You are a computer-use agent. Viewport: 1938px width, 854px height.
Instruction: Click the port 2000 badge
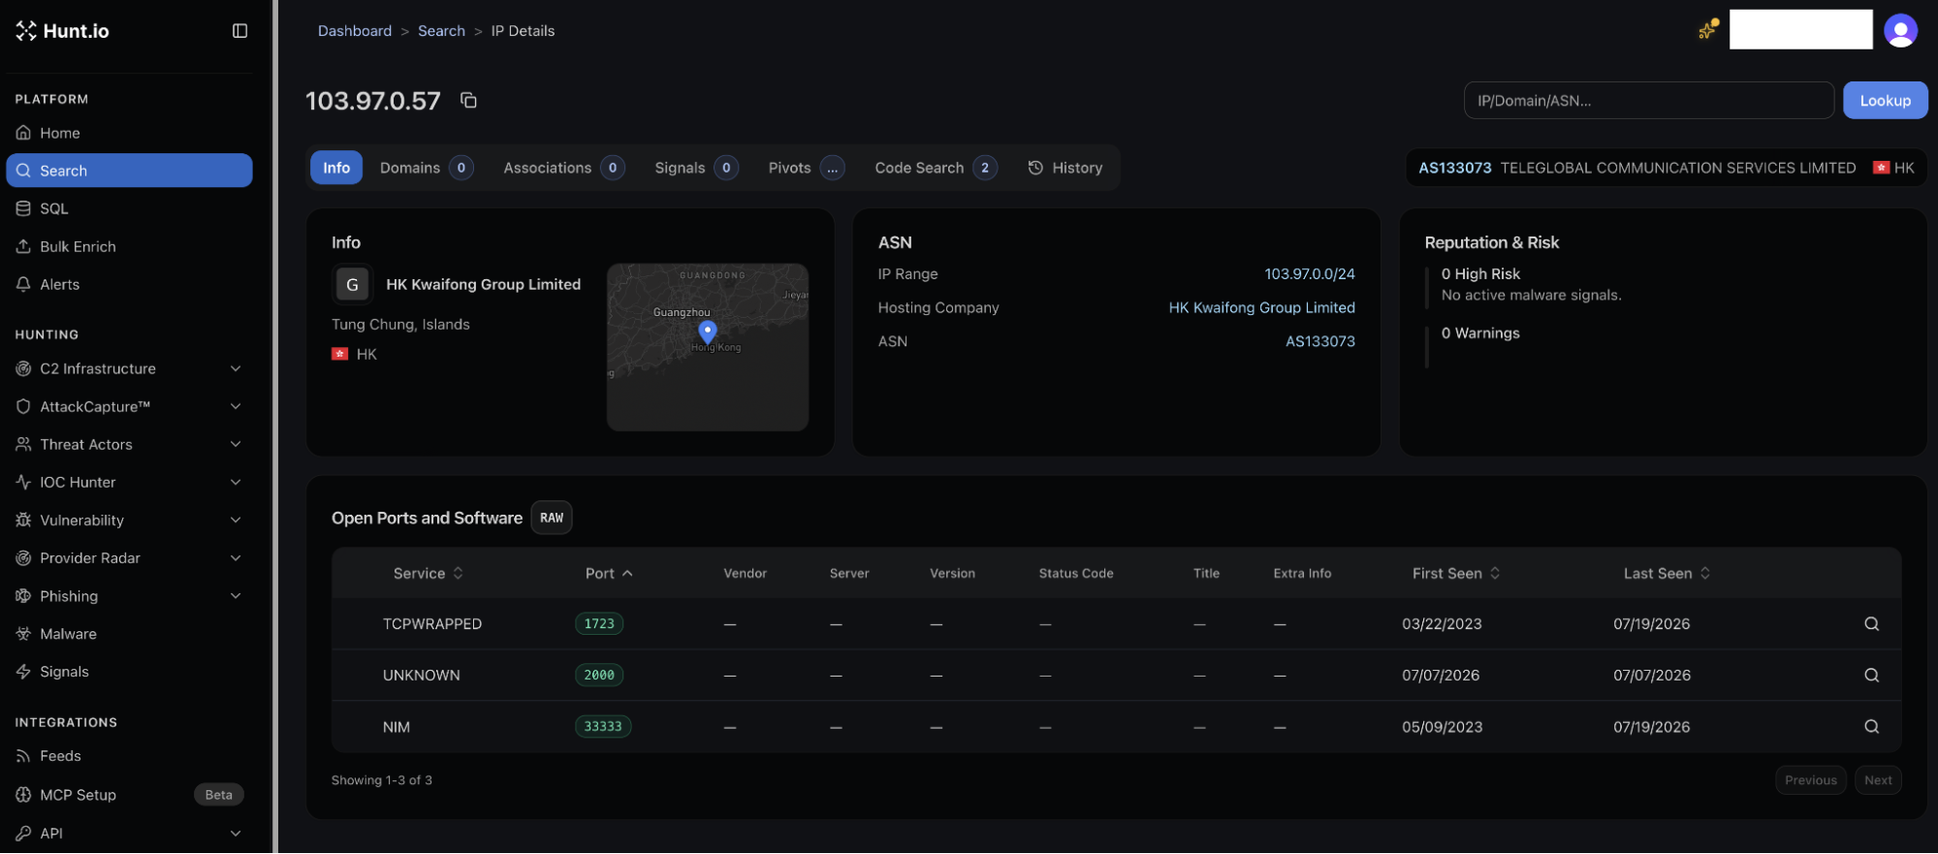point(599,676)
